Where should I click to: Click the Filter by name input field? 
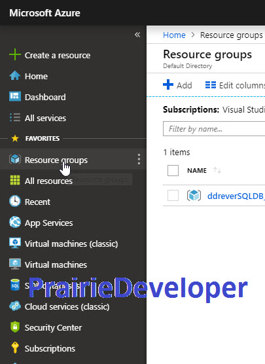click(214, 128)
